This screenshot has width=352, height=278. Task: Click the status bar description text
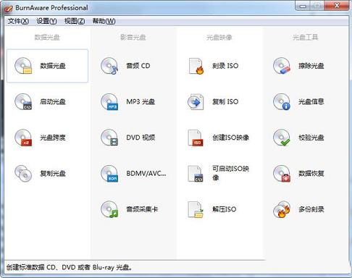69,267
